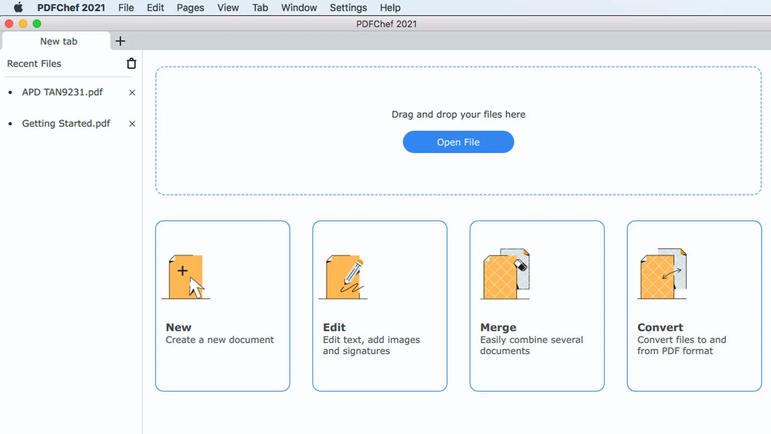This screenshot has height=434, width=771.
Task: Click the Convert files icon
Action: point(662,274)
